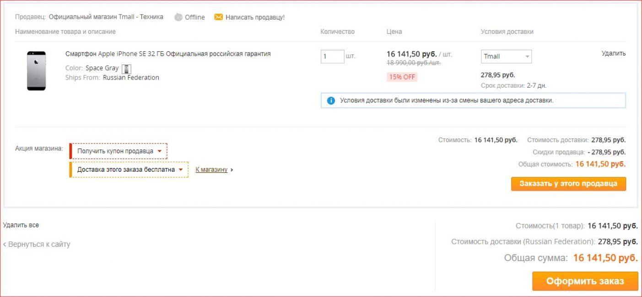
Task: Click the envelope message seller icon
Action: tap(218, 17)
